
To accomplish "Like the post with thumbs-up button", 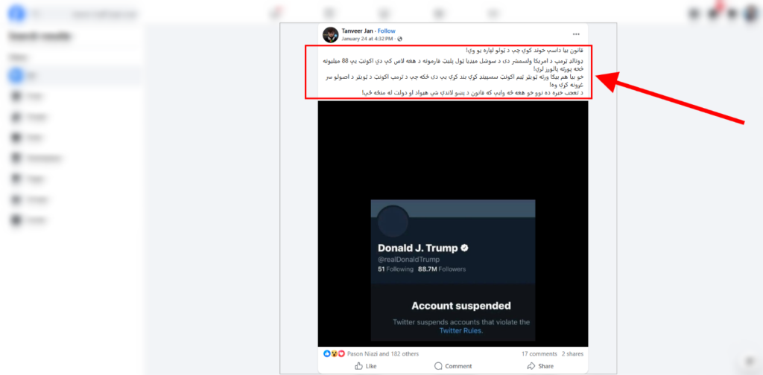I will point(365,366).
